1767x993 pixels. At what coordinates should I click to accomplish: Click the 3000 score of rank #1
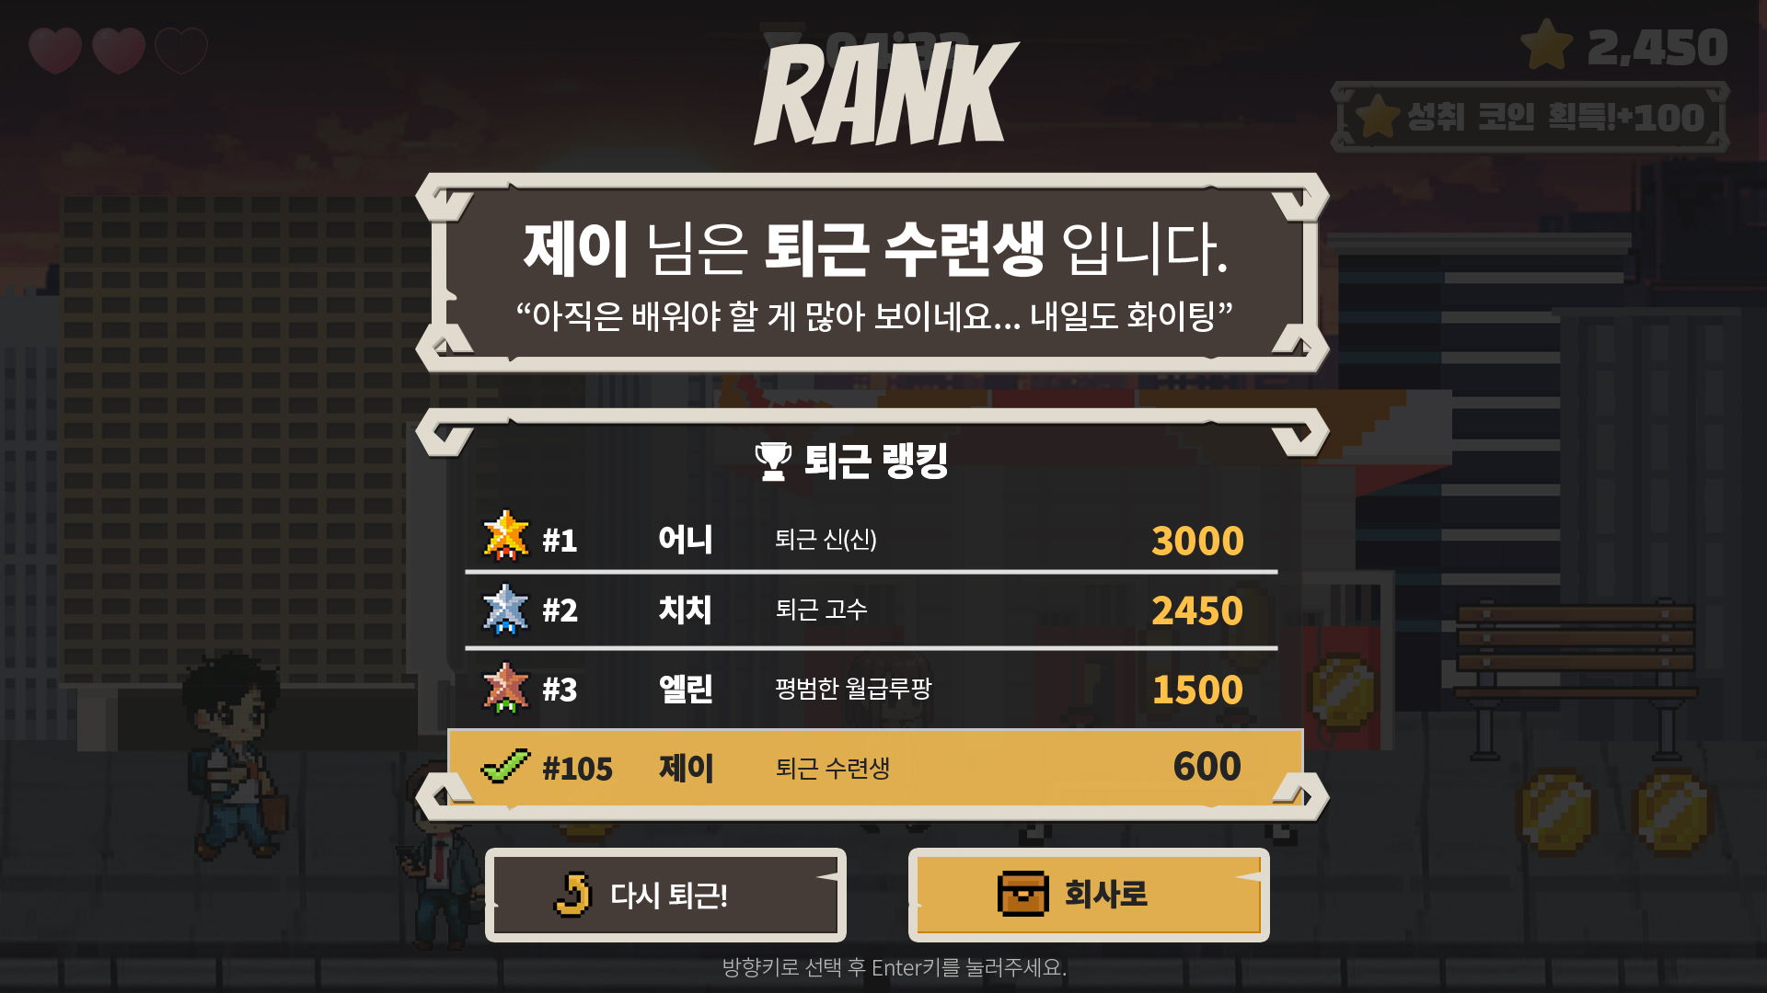tap(1197, 541)
